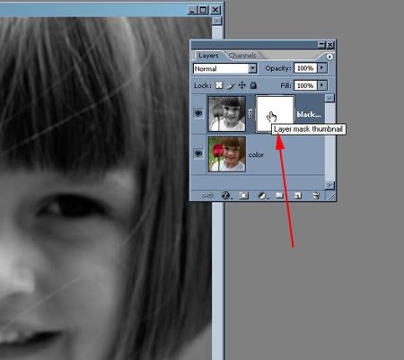The height and width of the screenshot is (360, 404).
Task: Toggle lock image pixels brush icon
Action: click(231, 85)
